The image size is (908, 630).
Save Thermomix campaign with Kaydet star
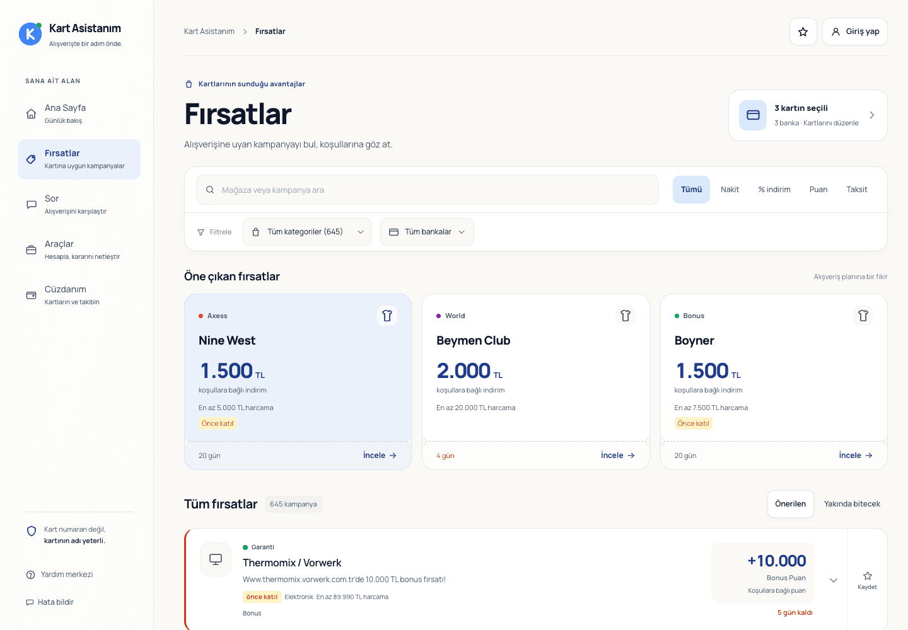(868, 580)
